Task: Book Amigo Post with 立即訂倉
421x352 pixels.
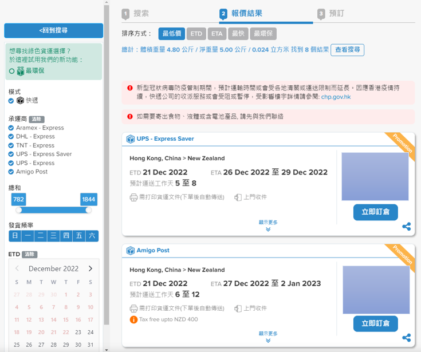Action: [375, 323]
